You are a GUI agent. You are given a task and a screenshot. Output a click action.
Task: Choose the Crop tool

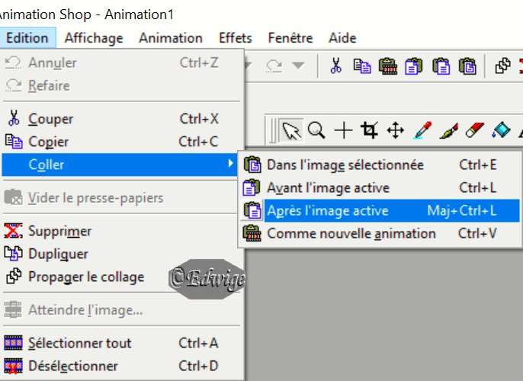point(369,130)
